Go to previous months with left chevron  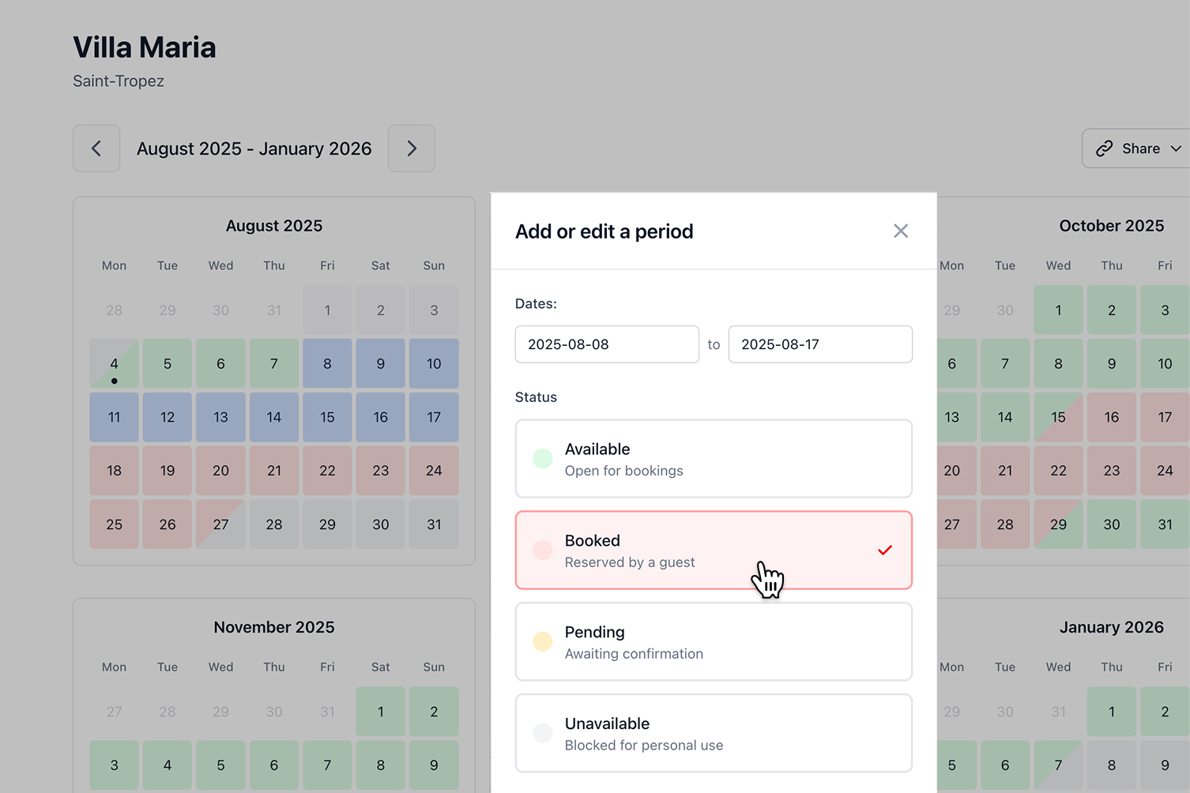pyautogui.click(x=96, y=148)
